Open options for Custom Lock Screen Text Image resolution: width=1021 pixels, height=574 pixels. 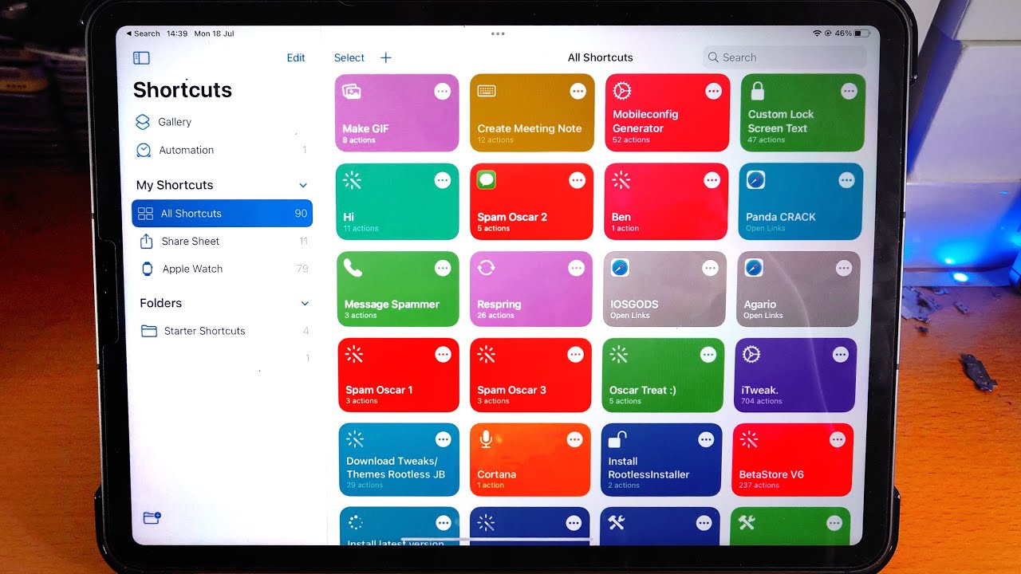click(x=850, y=92)
